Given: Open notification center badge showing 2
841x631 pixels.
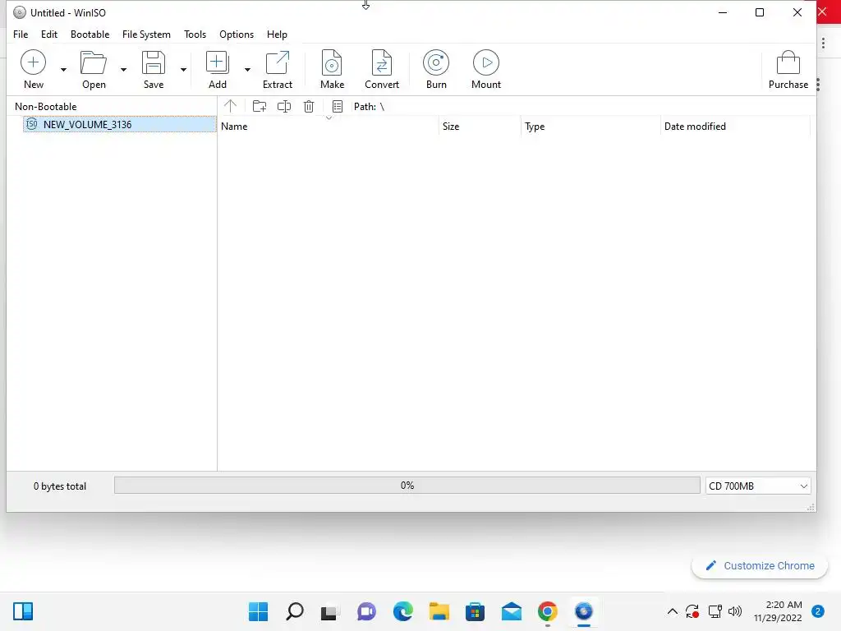Looking at the screenshot, I should point(817,611).
